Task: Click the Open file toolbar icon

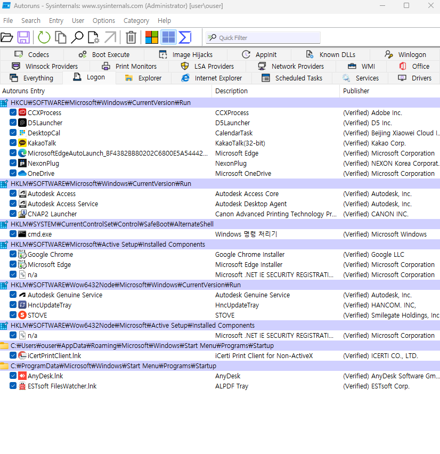Action: (x=7, y=38)
